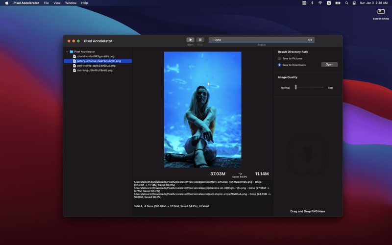Collapse the Pixel Accelerator folder tree
The width and height of the screenshot is (392, 245).
pyautogui.click(x=67, y=51)
